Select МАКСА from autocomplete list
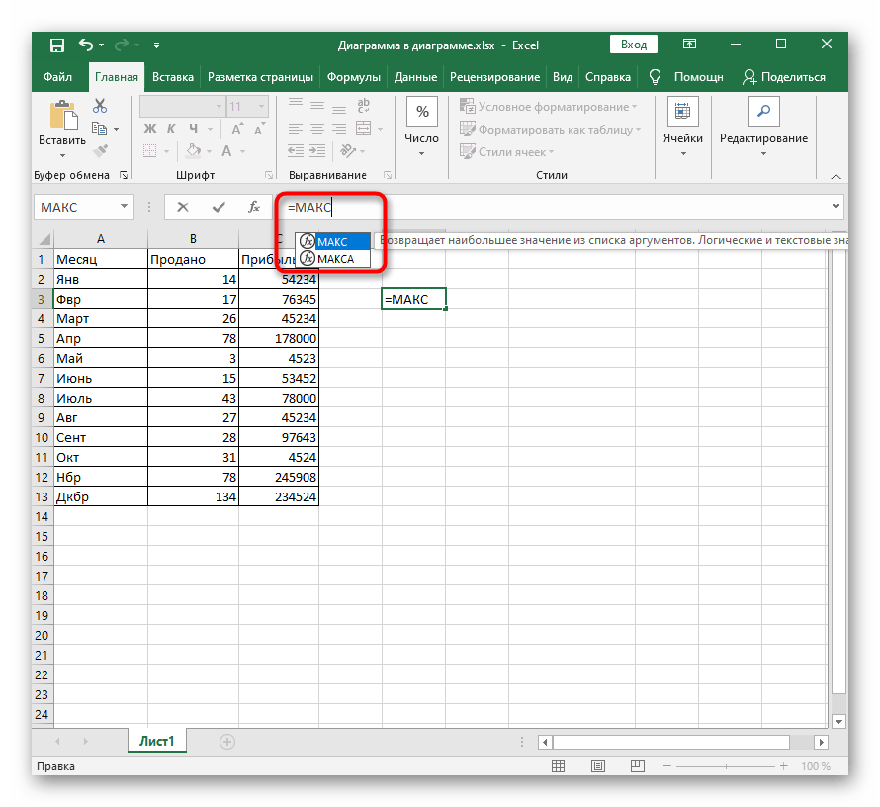880x807 pixels. pos(335,259)
